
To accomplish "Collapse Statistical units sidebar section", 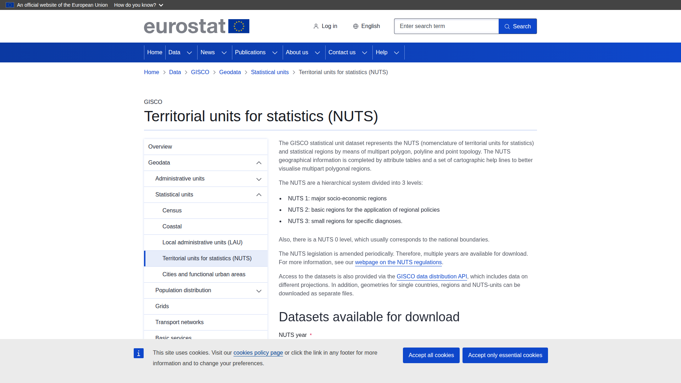I will coord(259,195).
